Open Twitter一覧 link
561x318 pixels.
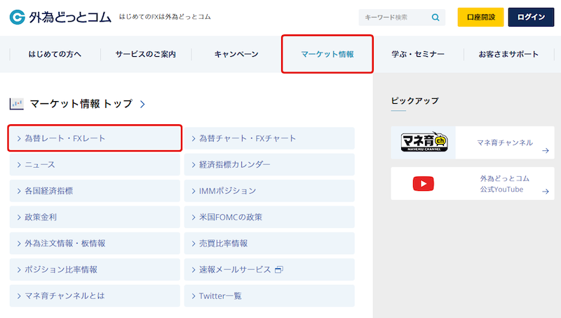(269, 296)
